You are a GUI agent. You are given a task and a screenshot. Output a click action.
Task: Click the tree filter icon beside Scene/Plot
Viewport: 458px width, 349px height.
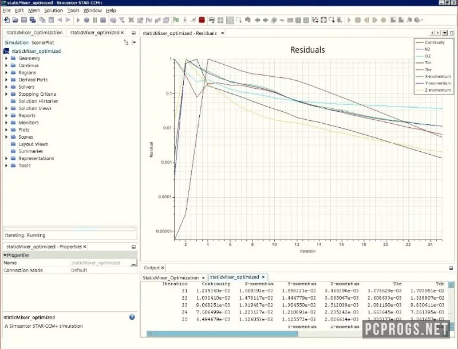[x=126, y=42]
